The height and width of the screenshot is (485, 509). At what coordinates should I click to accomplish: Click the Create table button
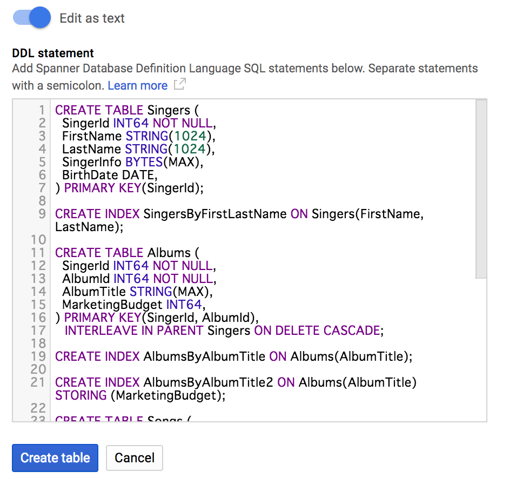click(55, 458)
